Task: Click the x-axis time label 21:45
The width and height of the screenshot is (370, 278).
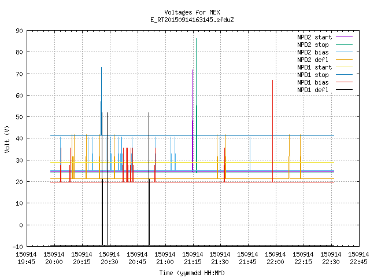Action: coord(247,262)
